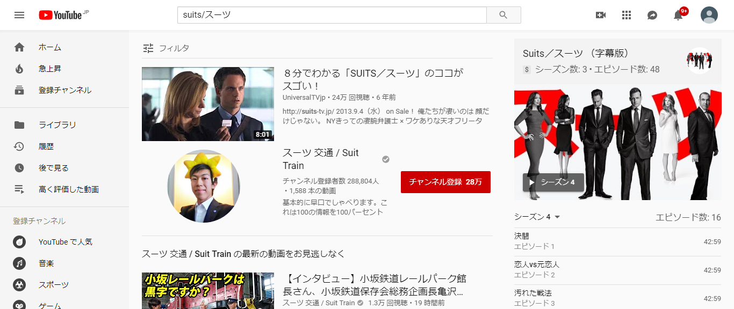Play シーズン 4 from the banner button
The image size is (734, 309).
click(553, 182)
